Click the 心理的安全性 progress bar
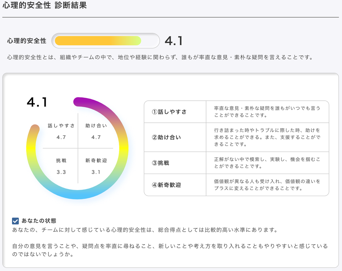This screenshot has width=342, height=271. click(x=106, y=41)
